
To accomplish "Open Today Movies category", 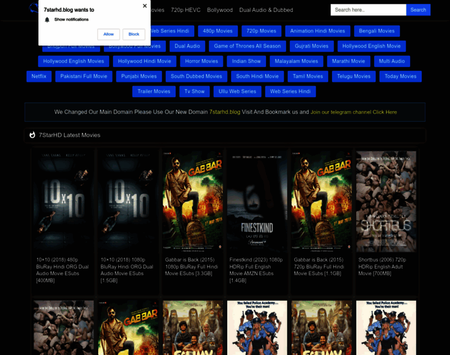I will (401, 76).
